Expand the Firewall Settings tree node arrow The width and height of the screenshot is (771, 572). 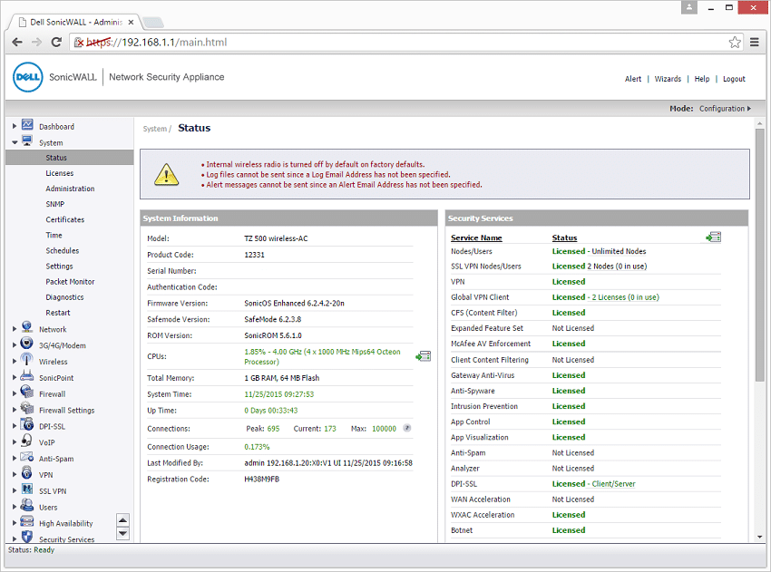15,411
